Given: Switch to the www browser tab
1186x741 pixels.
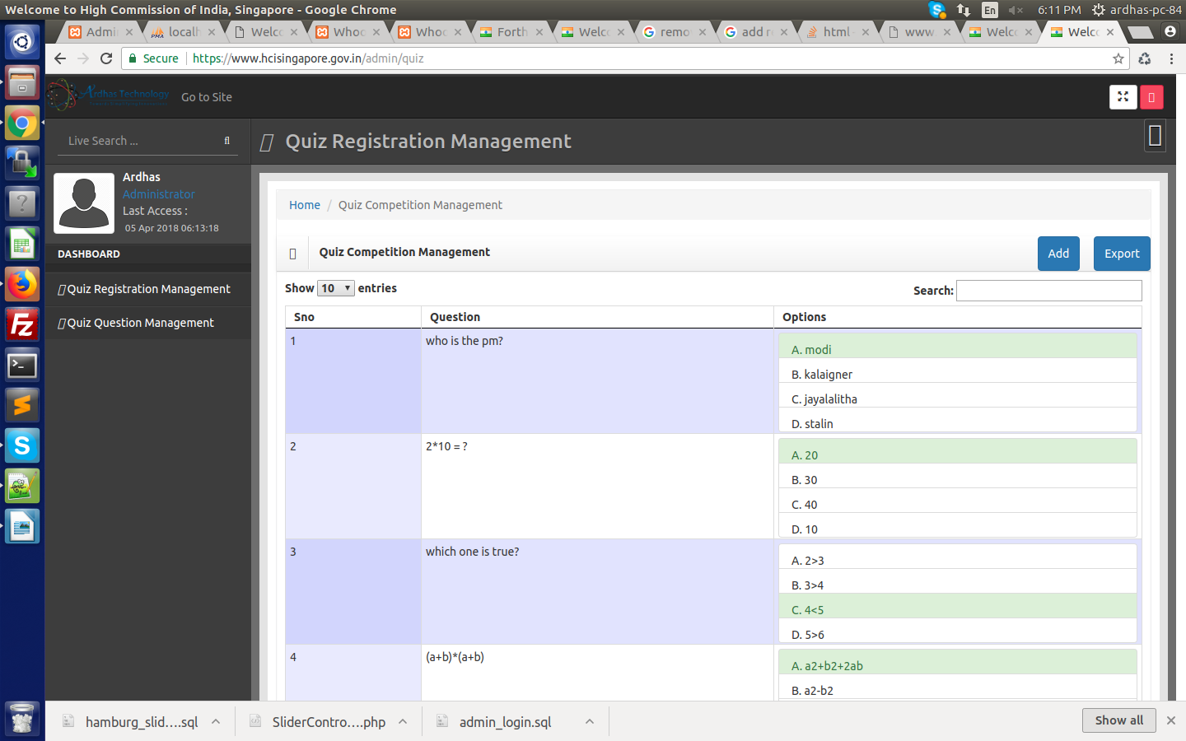Looking at the screenshot, I should point(918,31).
